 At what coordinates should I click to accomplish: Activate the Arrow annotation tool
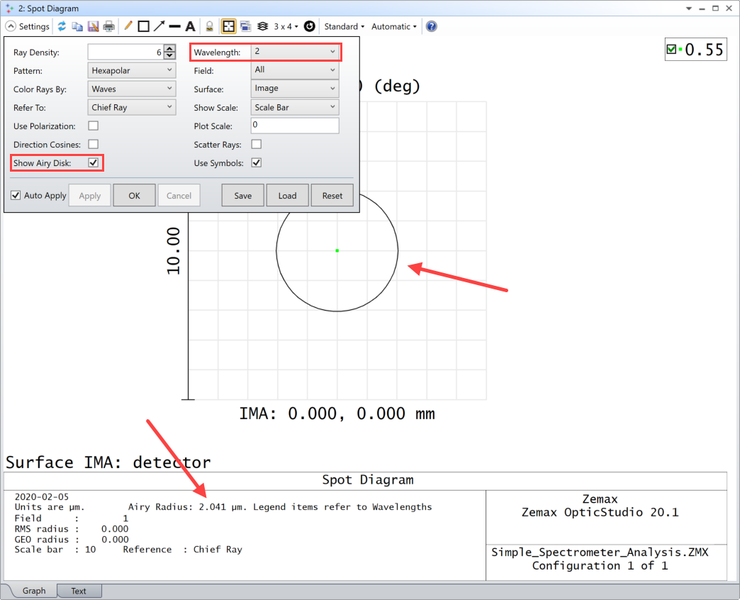pyautogui.click(x=158, y=26)
